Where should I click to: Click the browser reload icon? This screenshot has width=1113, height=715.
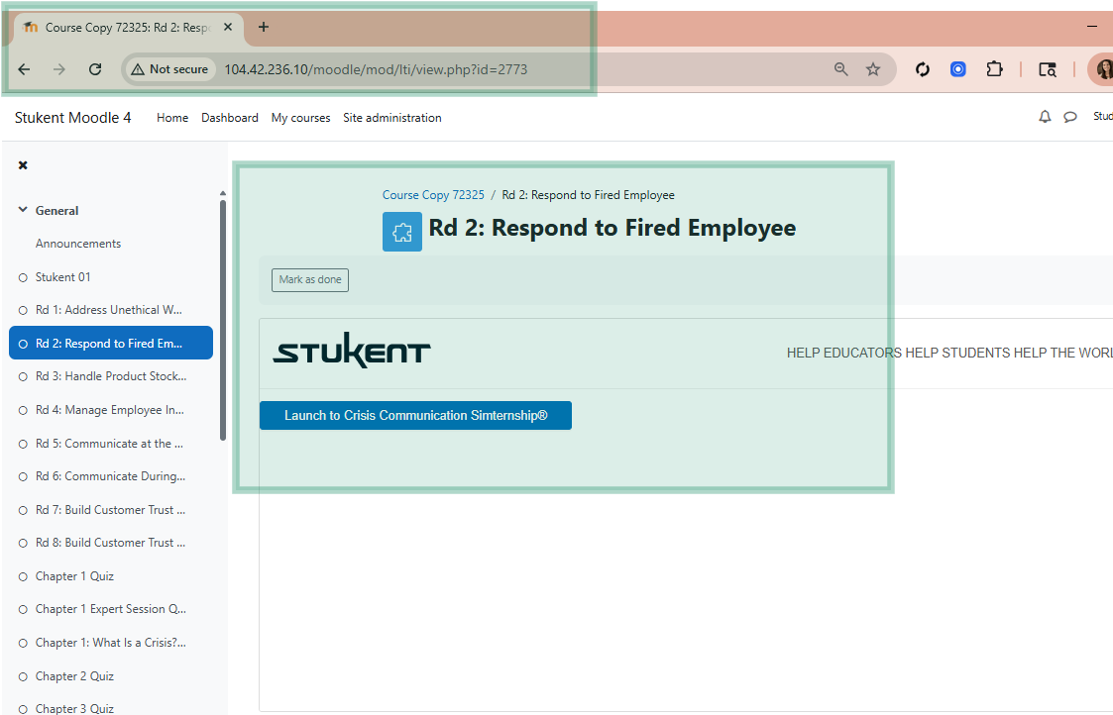tap(95, 69)
